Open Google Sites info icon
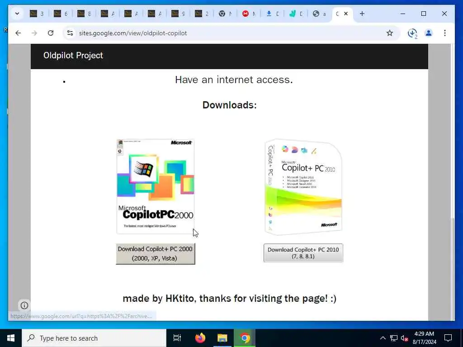Image resolution: width=463 pixels, height=347 pixels. click(24, 305)
